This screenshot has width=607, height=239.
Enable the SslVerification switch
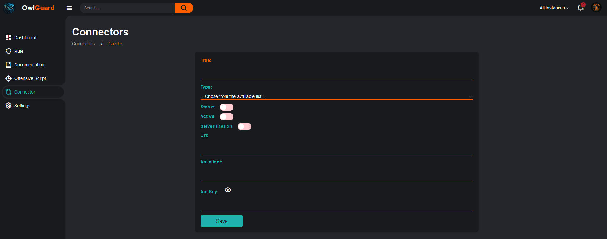tap(244, 126)
